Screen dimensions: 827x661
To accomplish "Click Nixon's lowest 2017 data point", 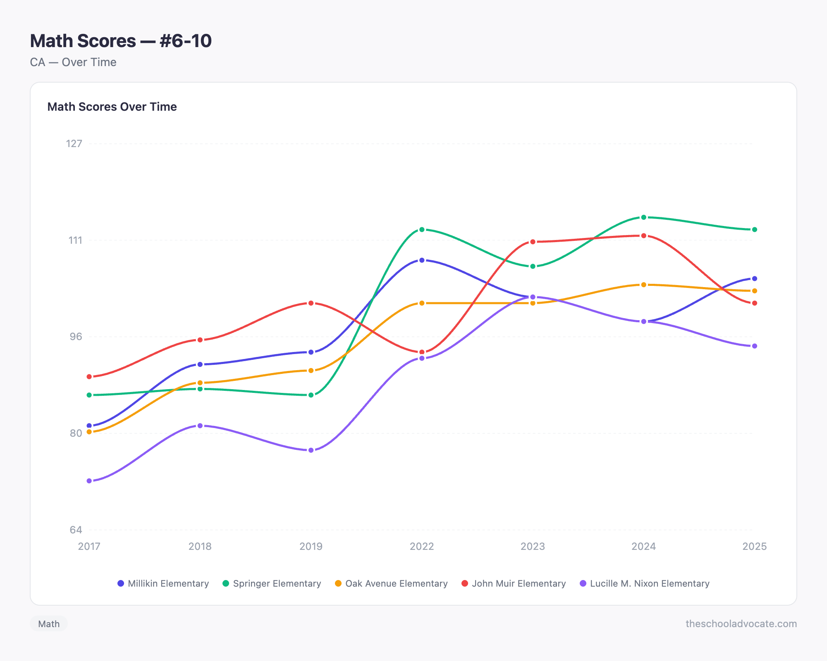I will pyautogui.click(x=89, y=481).
